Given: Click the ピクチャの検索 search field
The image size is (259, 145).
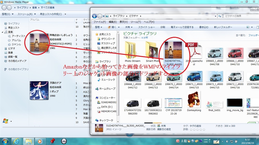Looking at the screenshot, I should [x=241, y=16].
